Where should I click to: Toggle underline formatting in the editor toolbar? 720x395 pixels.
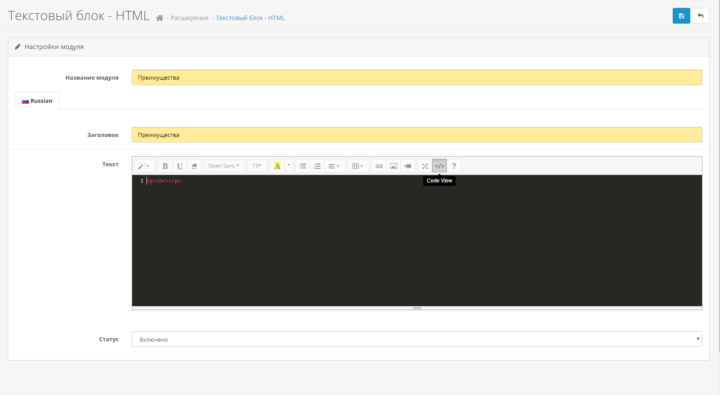click(x=179, y=166)
